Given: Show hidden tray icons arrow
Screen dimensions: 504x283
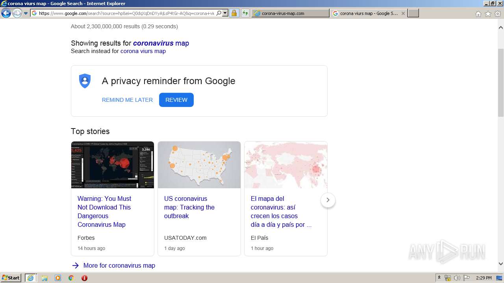Looking at the screenshot, I should (x=439, y=278).
